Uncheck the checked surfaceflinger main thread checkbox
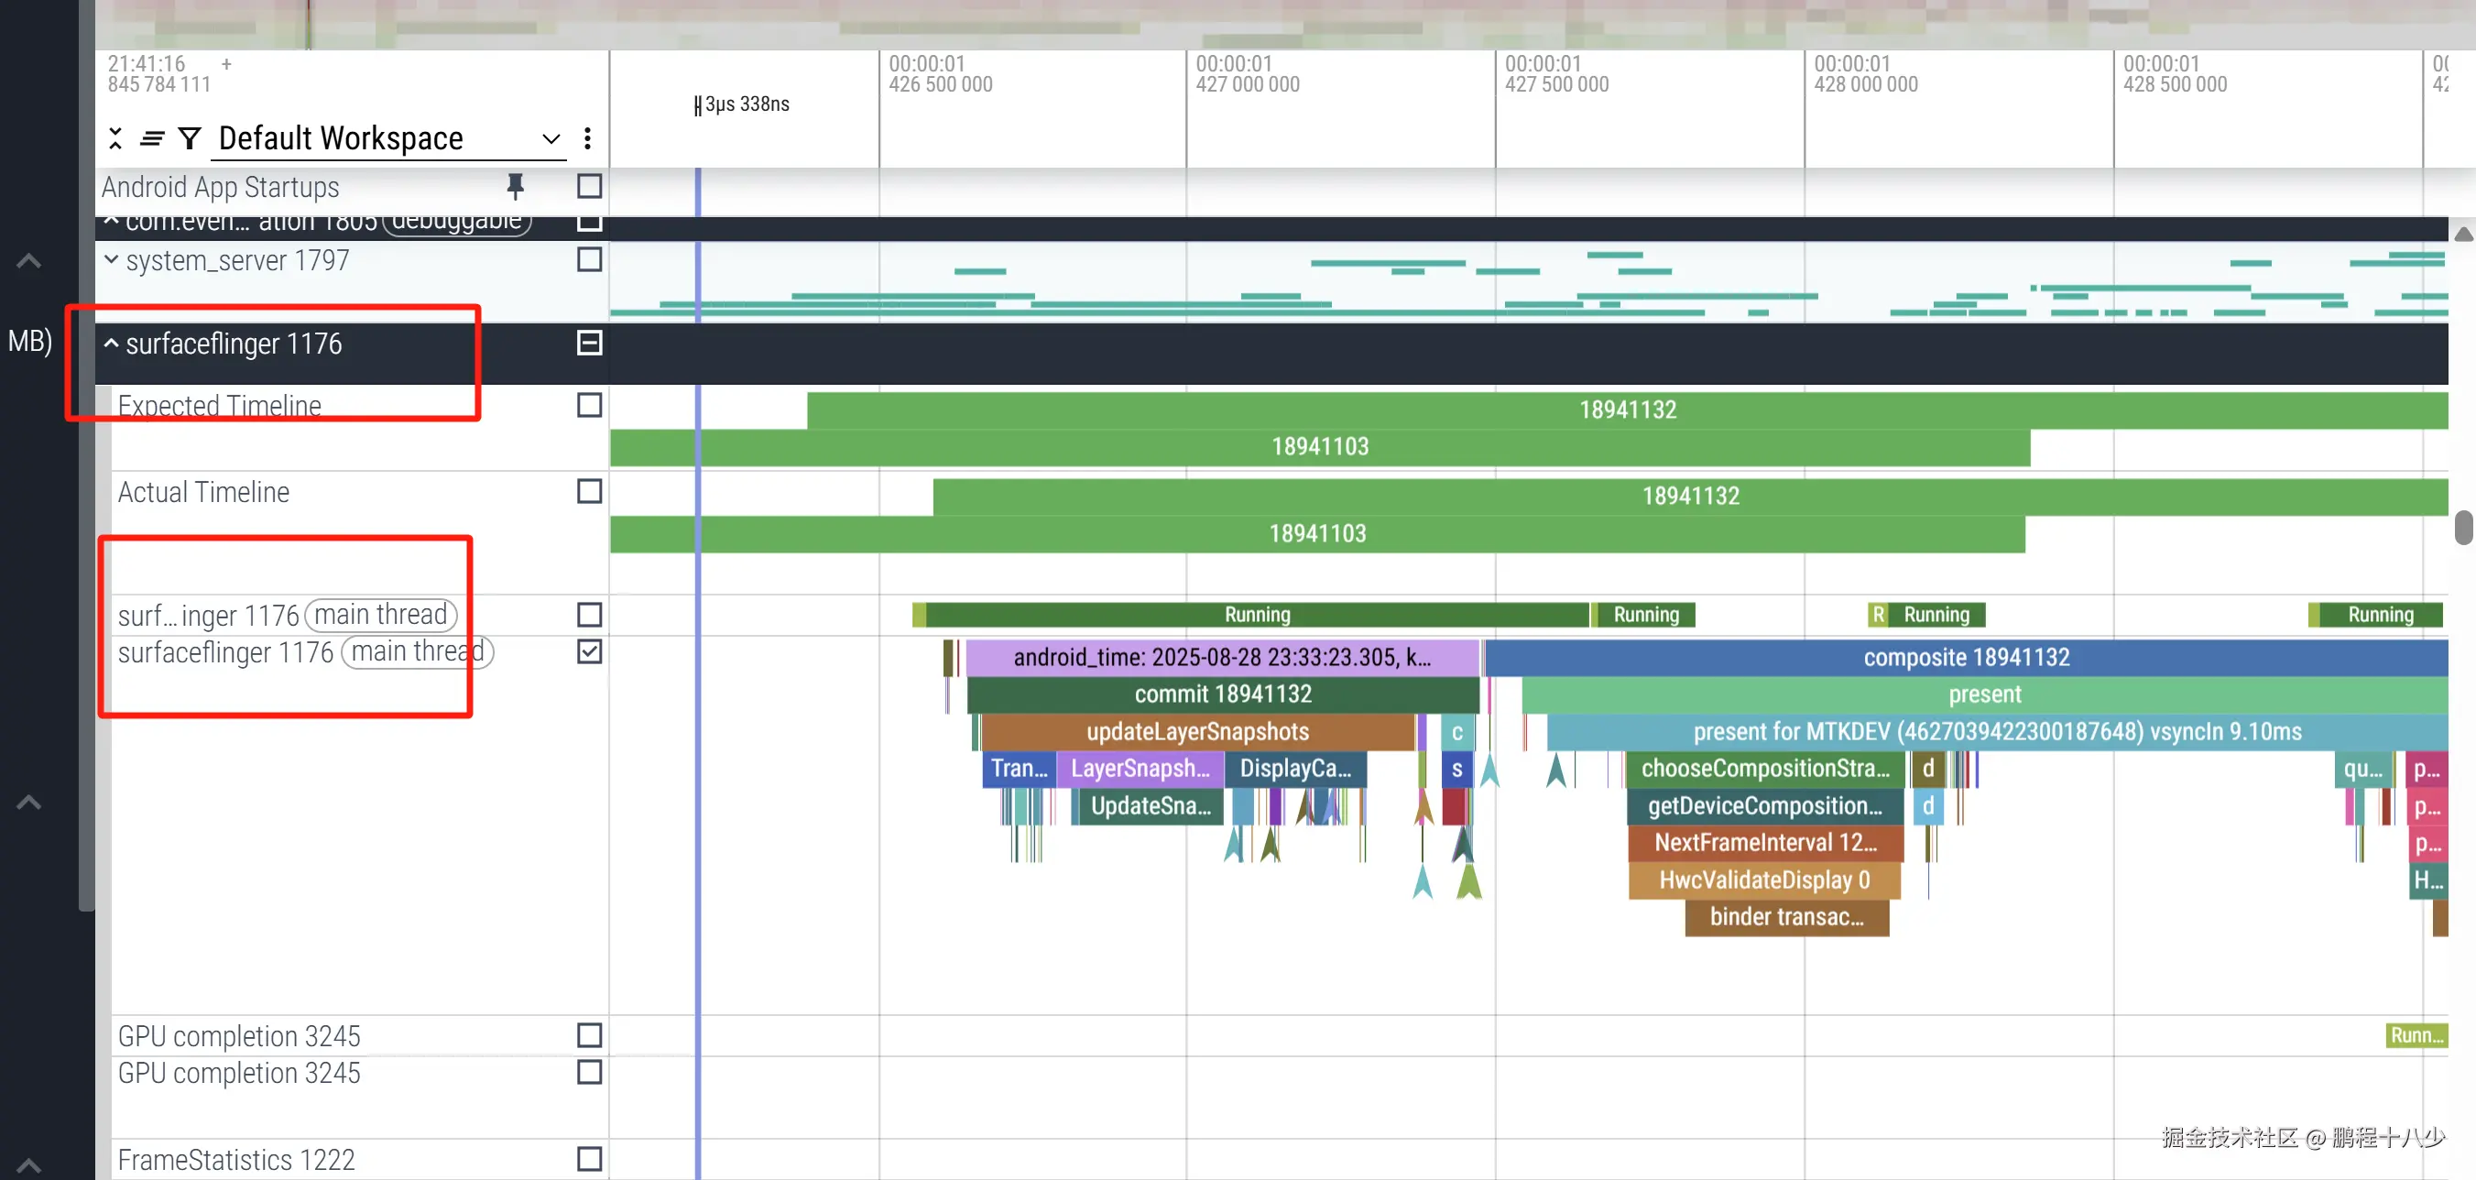The width and height of the screenshot is (2476, 1180). tap(589, 651)
